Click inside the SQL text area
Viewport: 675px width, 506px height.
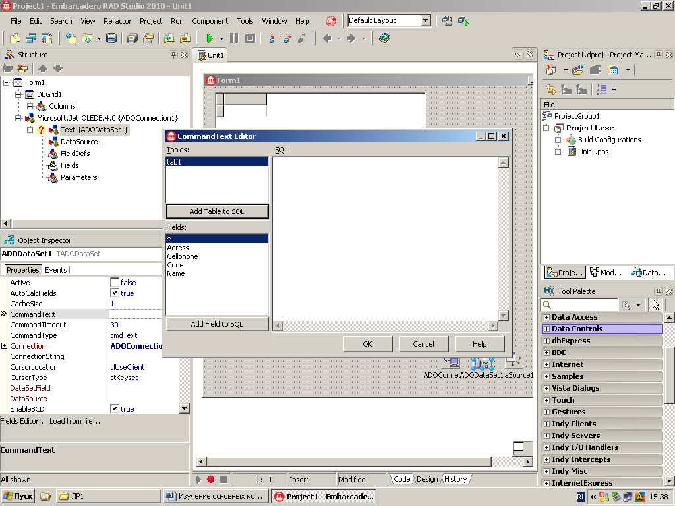386,239
